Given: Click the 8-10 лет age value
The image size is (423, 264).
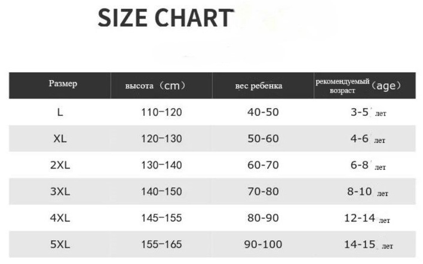Looking at the screenshot, I should 367,192.
